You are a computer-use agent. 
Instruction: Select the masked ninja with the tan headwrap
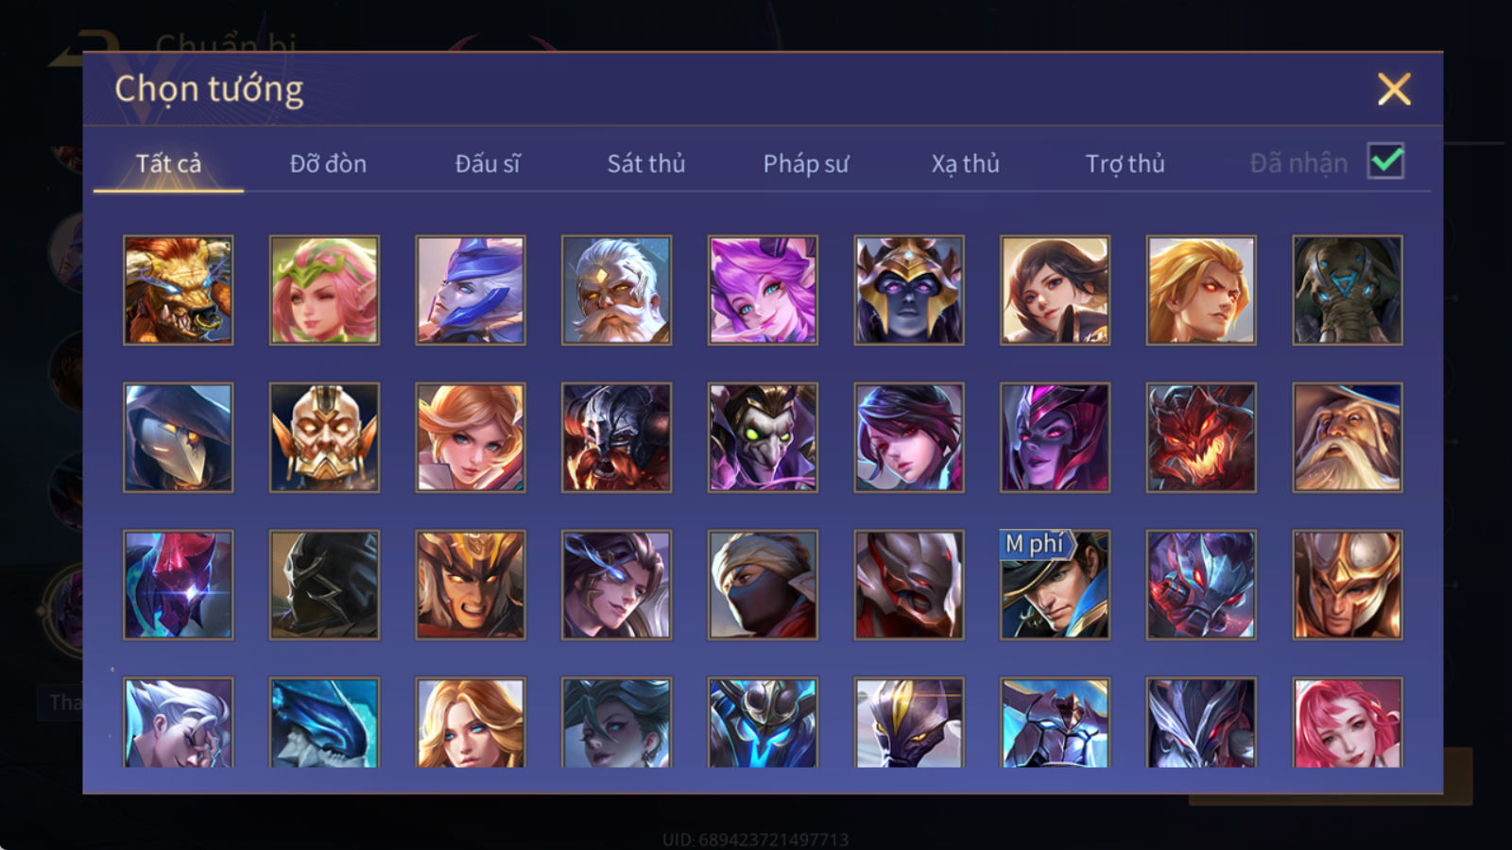(x=763, y=585)
